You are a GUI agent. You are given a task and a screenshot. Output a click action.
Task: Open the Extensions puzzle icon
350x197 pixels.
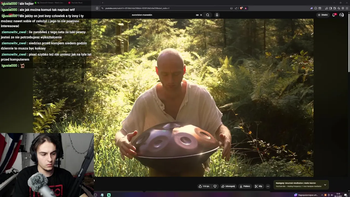click(x=316, y=8)
